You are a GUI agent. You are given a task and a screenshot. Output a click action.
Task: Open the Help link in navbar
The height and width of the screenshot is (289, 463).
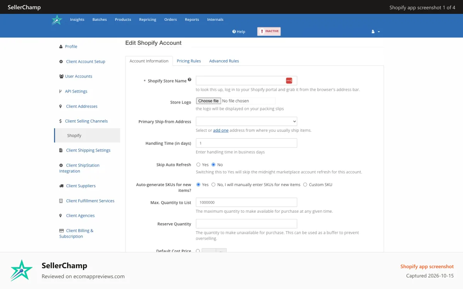click(x=239, y=32)
